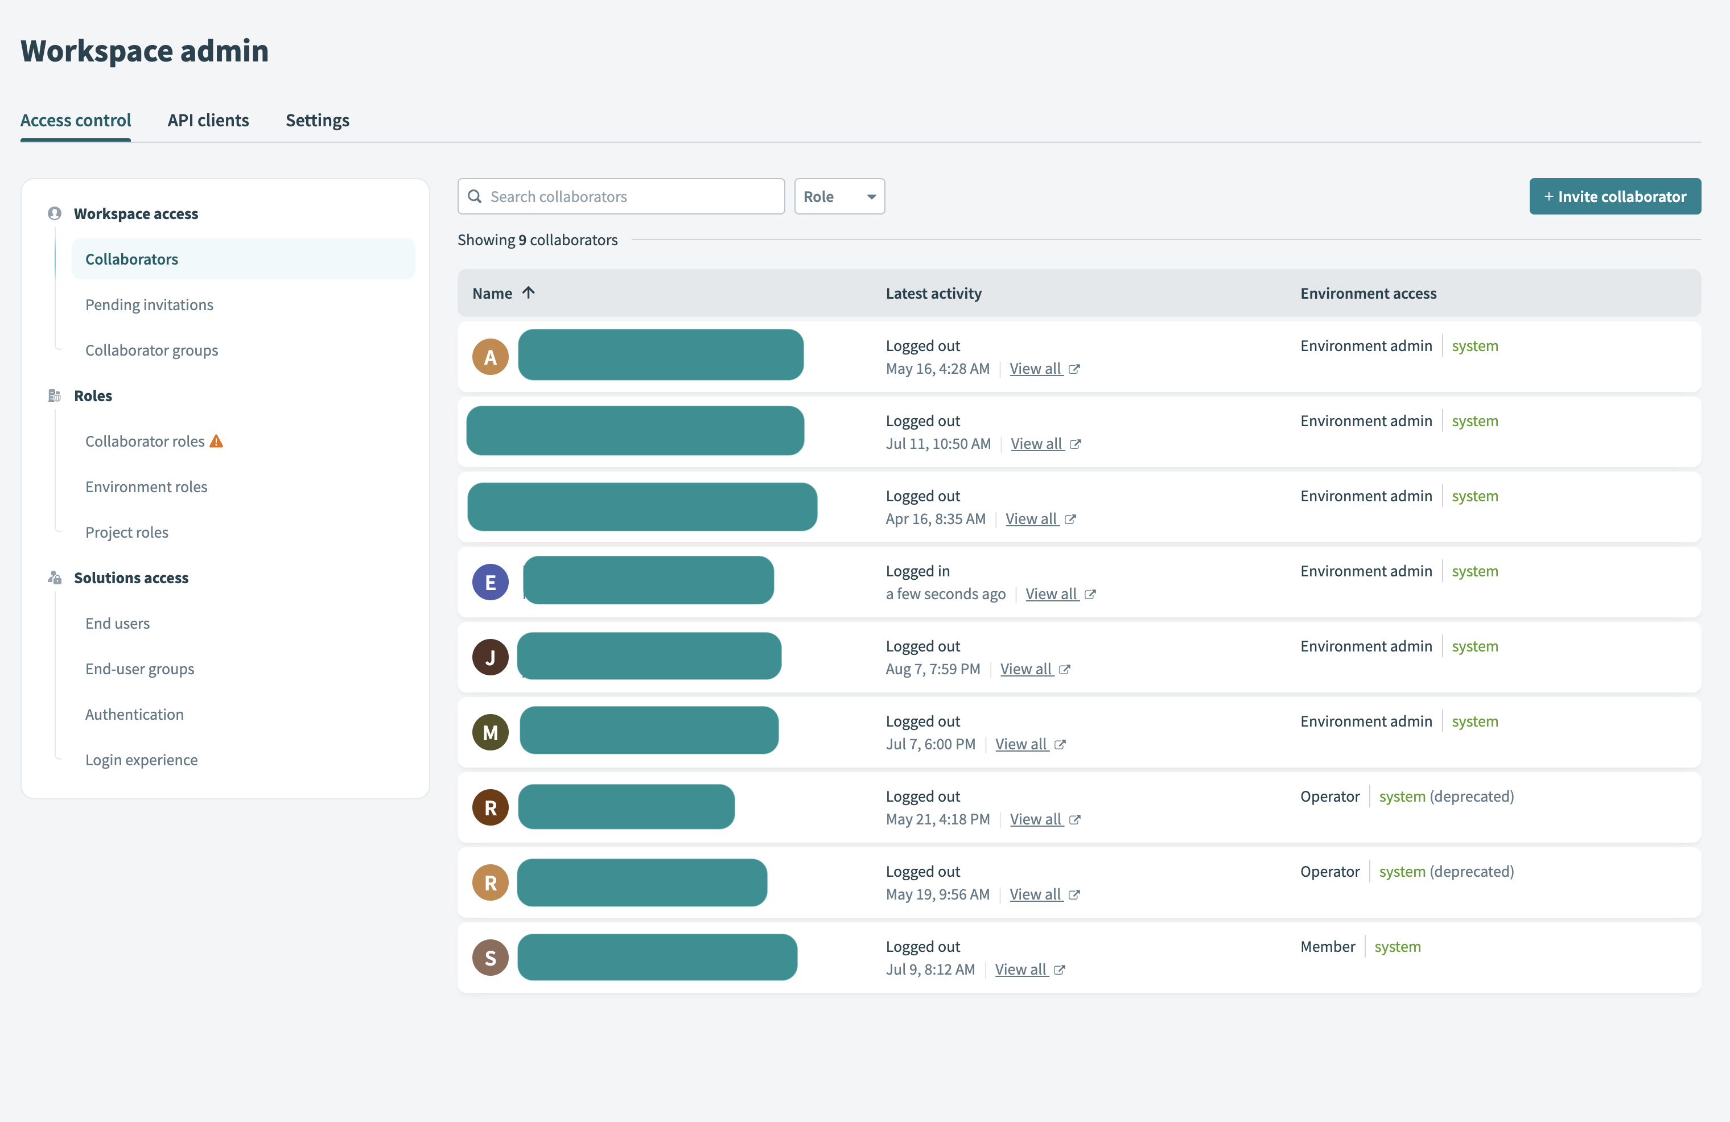This screenshot has height=1122, width=1730.
Task: Click the Invite collaborator button
Action: click(x=1614, y=196)
